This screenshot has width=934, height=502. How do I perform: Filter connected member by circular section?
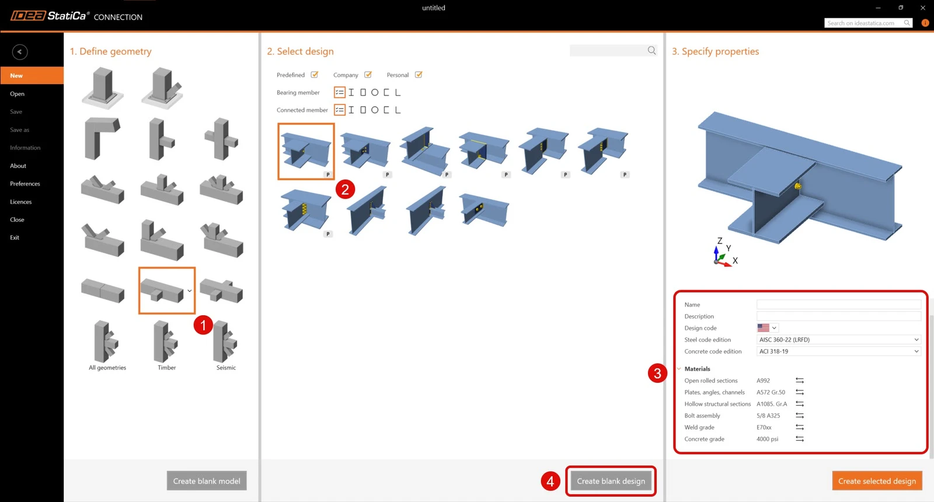pyautogui.click(x=375, y=110)
